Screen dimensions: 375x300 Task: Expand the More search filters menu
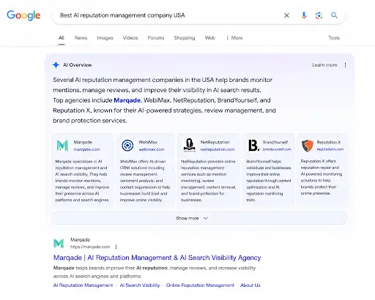click(x=234, y=38)
